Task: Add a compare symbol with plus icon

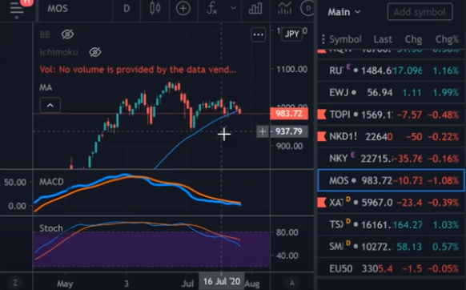Action: click(183, 8)
